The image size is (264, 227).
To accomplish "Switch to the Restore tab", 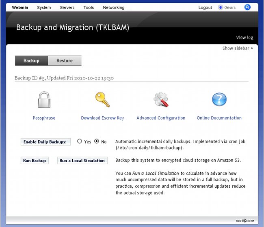I will [x=65, y=61].
